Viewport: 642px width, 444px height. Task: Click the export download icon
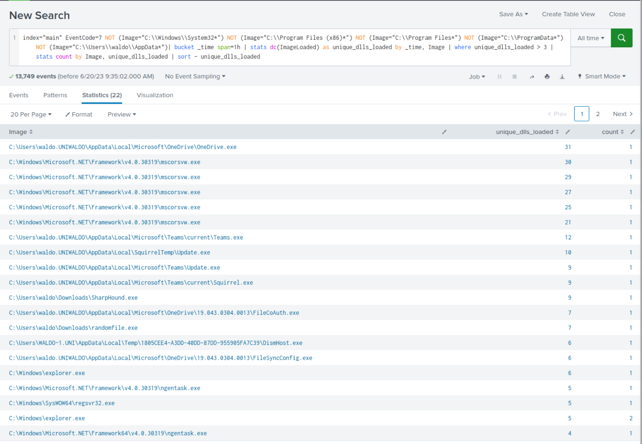coord(562,77)
